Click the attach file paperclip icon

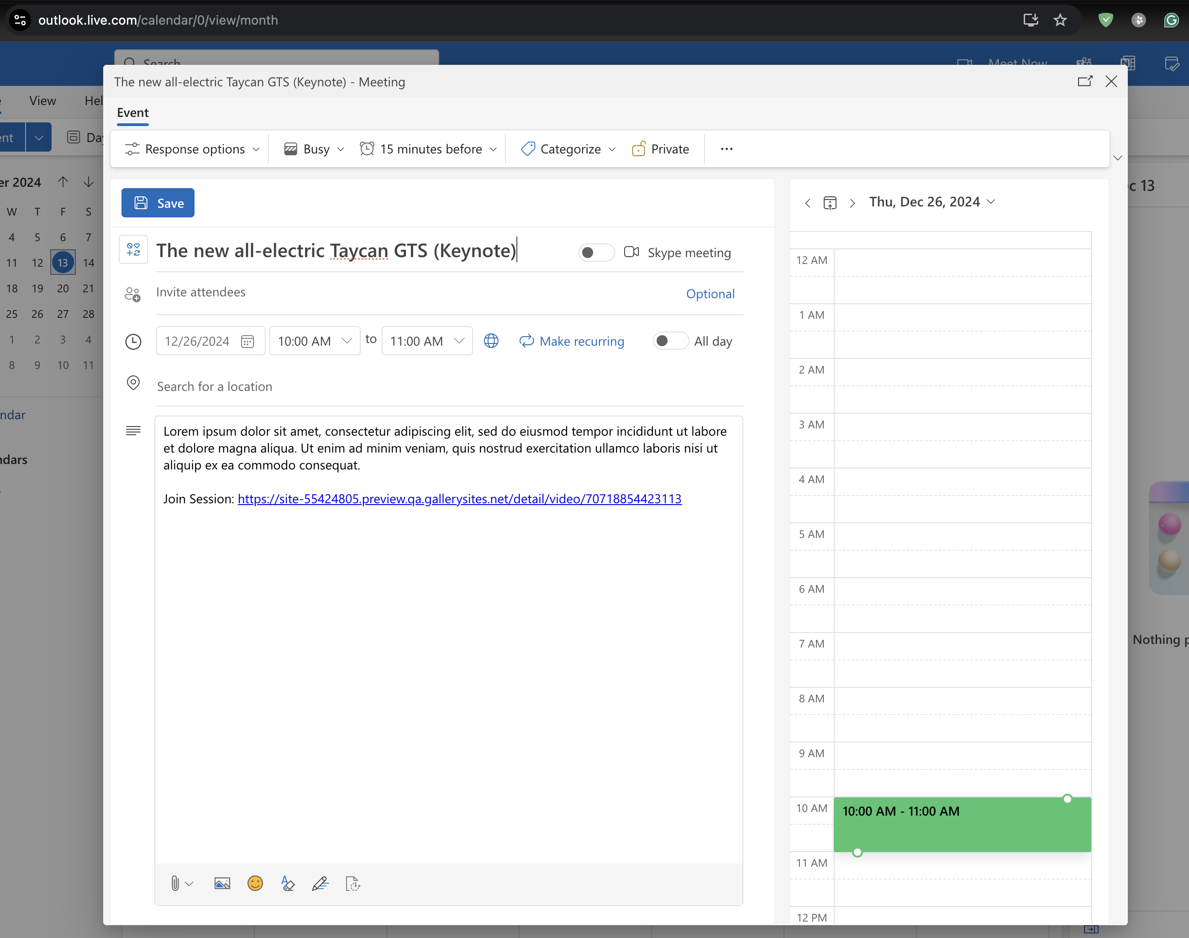click(174, 884)
